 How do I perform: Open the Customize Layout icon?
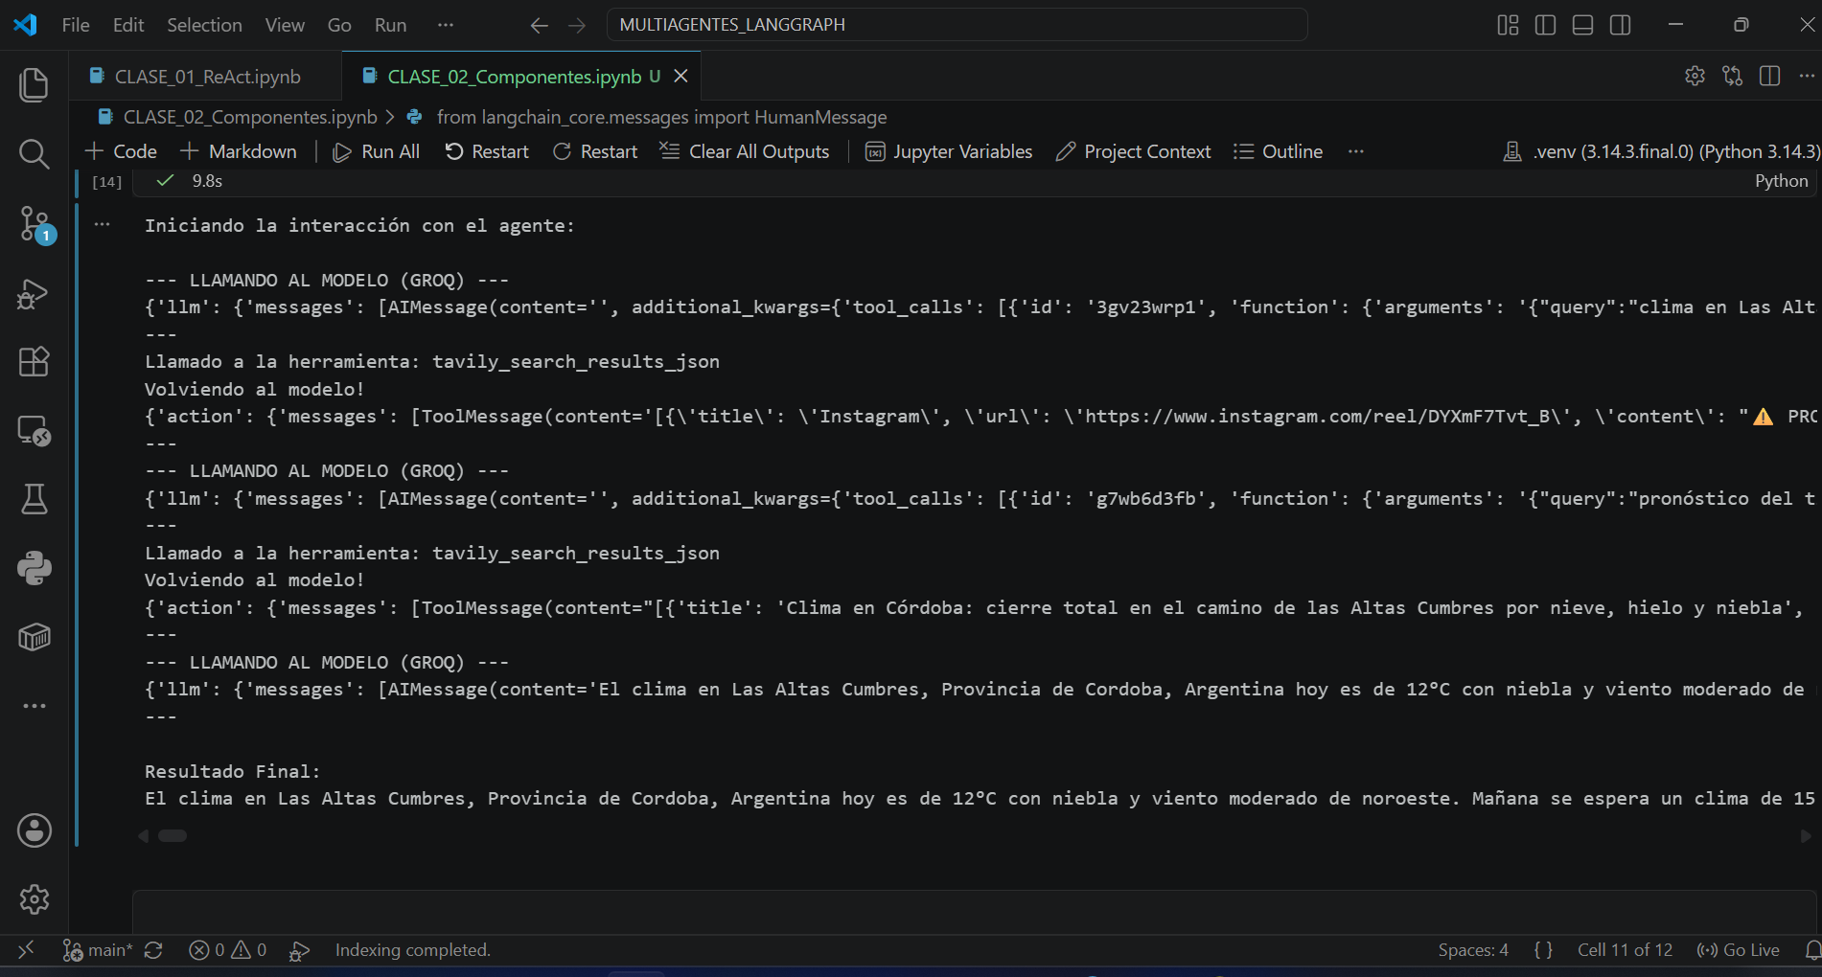(1508, 25)
